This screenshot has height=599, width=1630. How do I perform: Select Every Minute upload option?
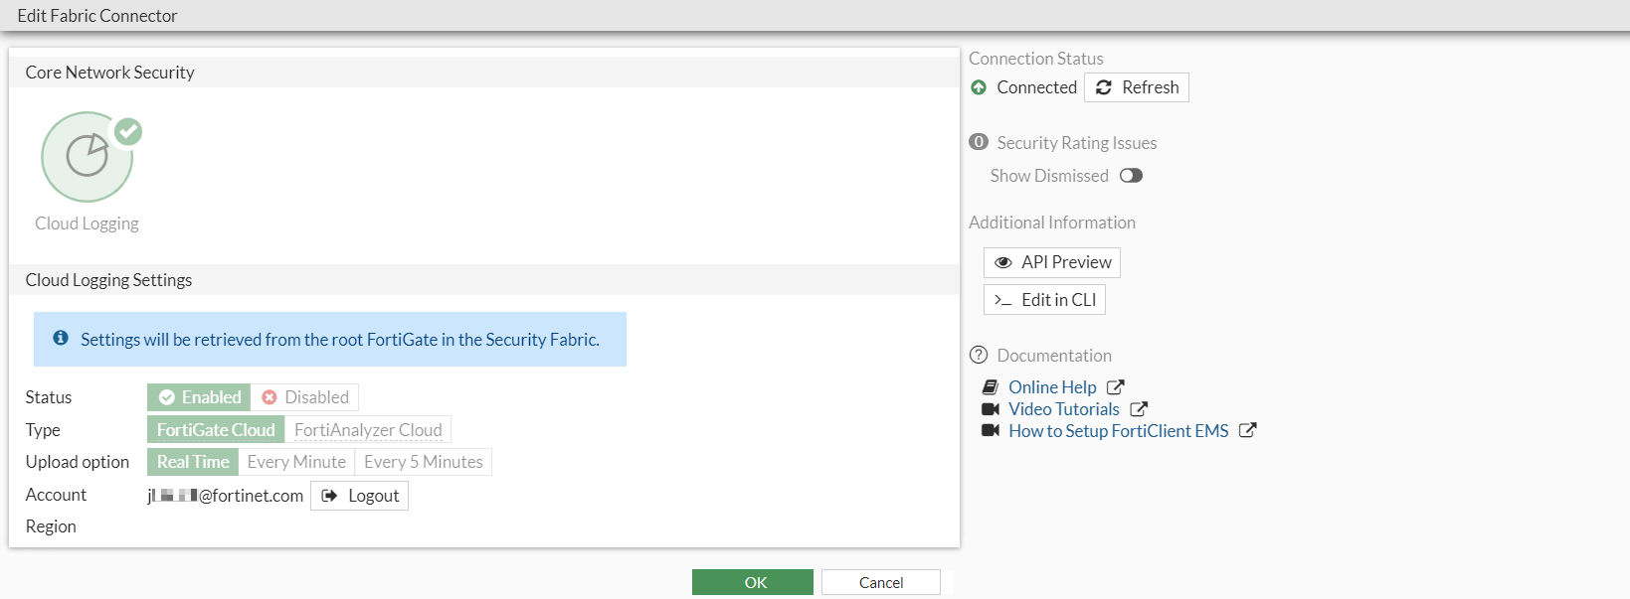pyautogui.click(x=296, y=462)
